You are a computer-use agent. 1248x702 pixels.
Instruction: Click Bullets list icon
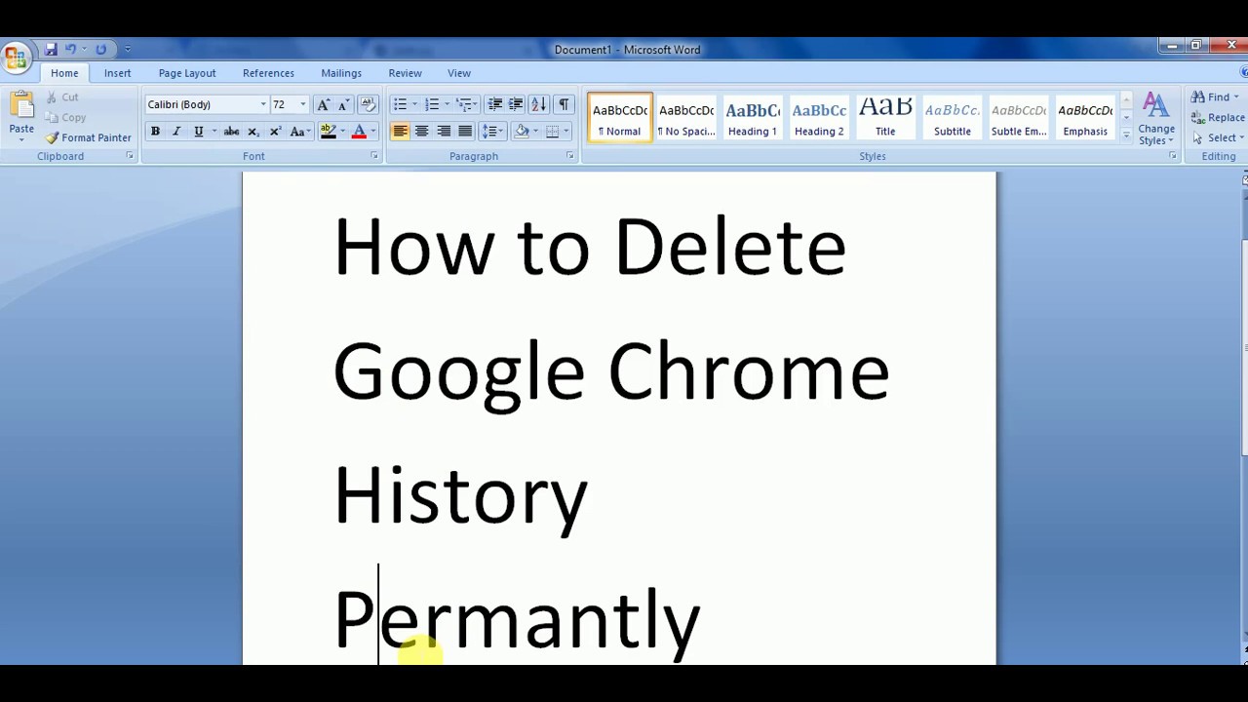pos(400,104)
